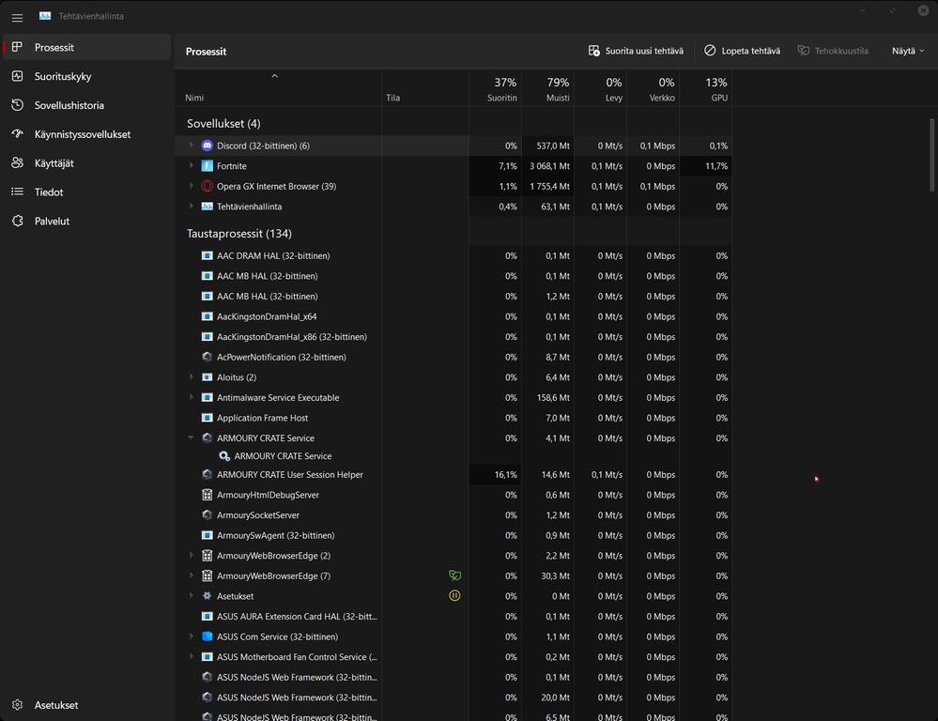Screen dimensions: 938x721
Task: Click the child ARMOURY CRATE Service gear icon
Action: pyautogui.click(x=224, y=456)
